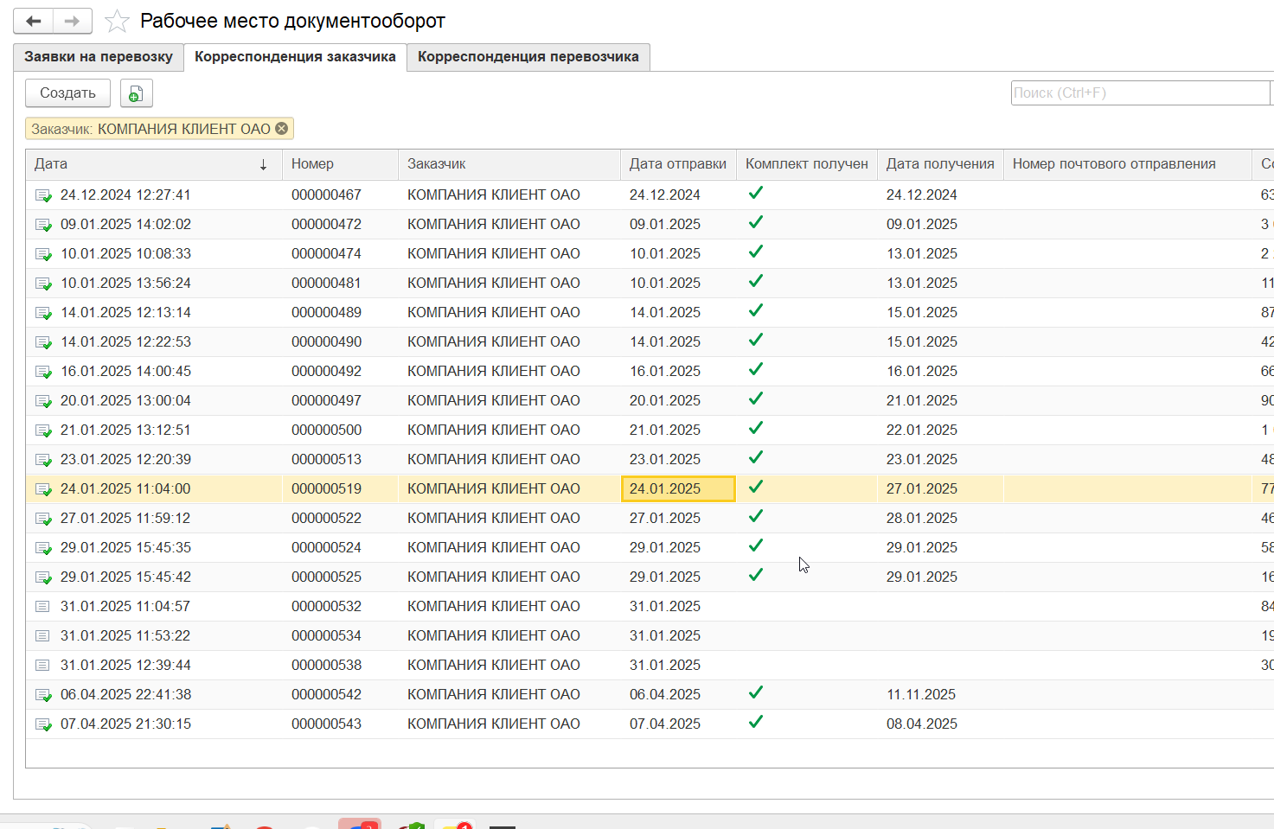Click the Номер column header
1274x829 pixels.
(x=341, y=164)
